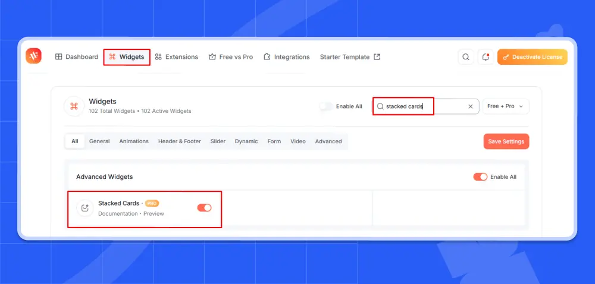Screen dimensions: 595x284
Task: Toggle the top Enable All switch
Action: 326,106
